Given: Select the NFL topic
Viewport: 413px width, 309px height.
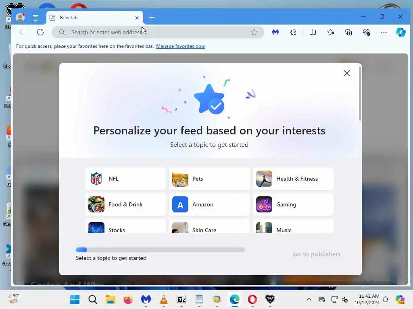Looking at the screenshot, I should pos(125,179).
